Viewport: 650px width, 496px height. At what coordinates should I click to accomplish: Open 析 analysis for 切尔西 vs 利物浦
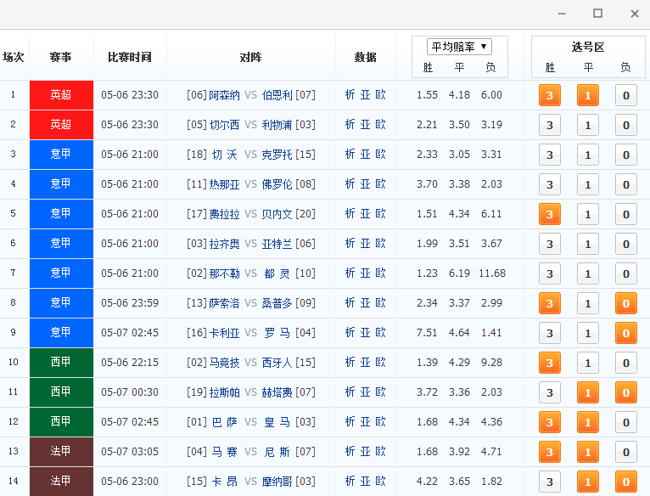pos(350,125)
